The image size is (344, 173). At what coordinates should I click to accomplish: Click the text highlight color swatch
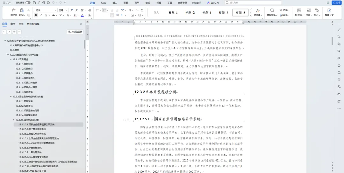[x=75, y=15]
